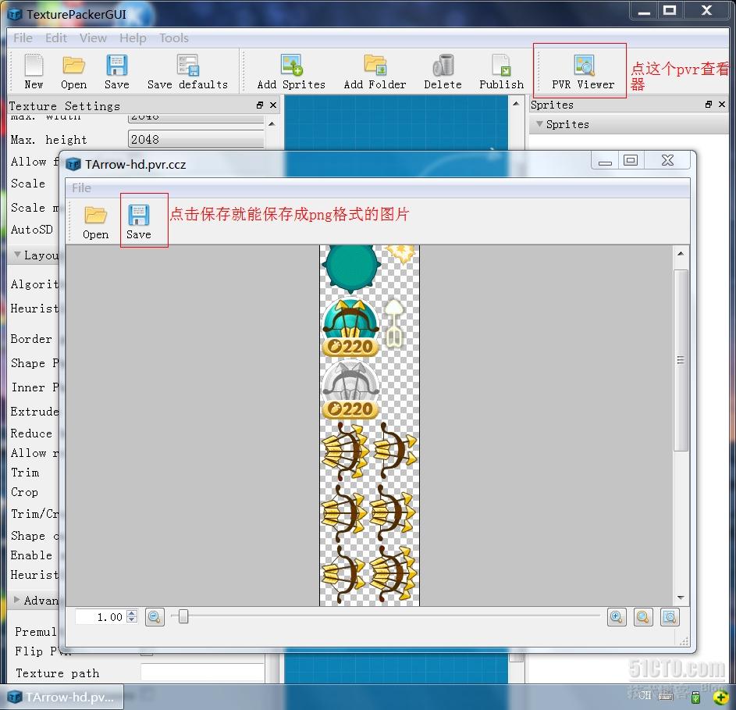This screenshot has width=736, height=710.
Task: Float the Sprites panel
Action: click(709, 105)
